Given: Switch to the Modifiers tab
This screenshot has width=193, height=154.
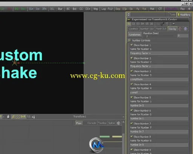Looking at the screenshot, I should click(184, 15).
